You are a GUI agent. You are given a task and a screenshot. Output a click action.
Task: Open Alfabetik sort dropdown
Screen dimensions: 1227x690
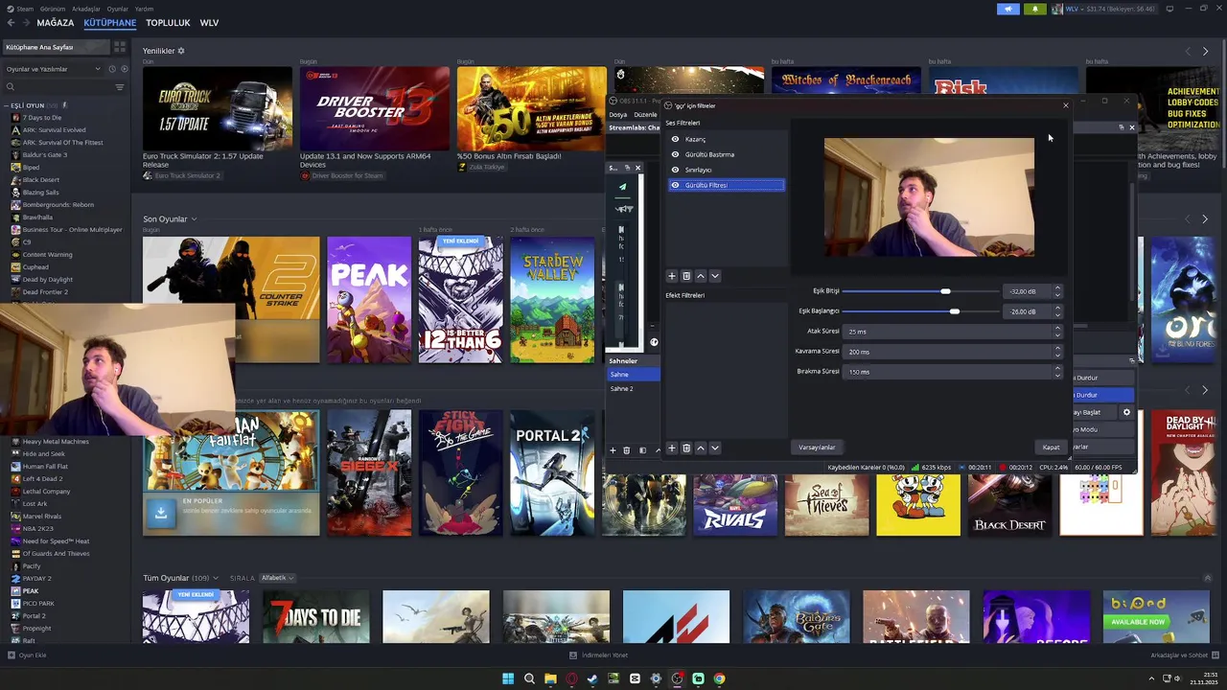coord(277,578)
